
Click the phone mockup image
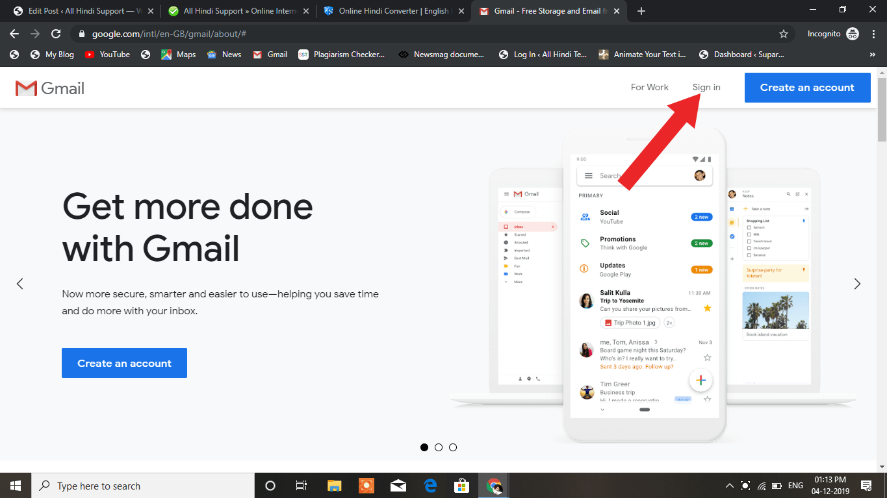(645, 284)
